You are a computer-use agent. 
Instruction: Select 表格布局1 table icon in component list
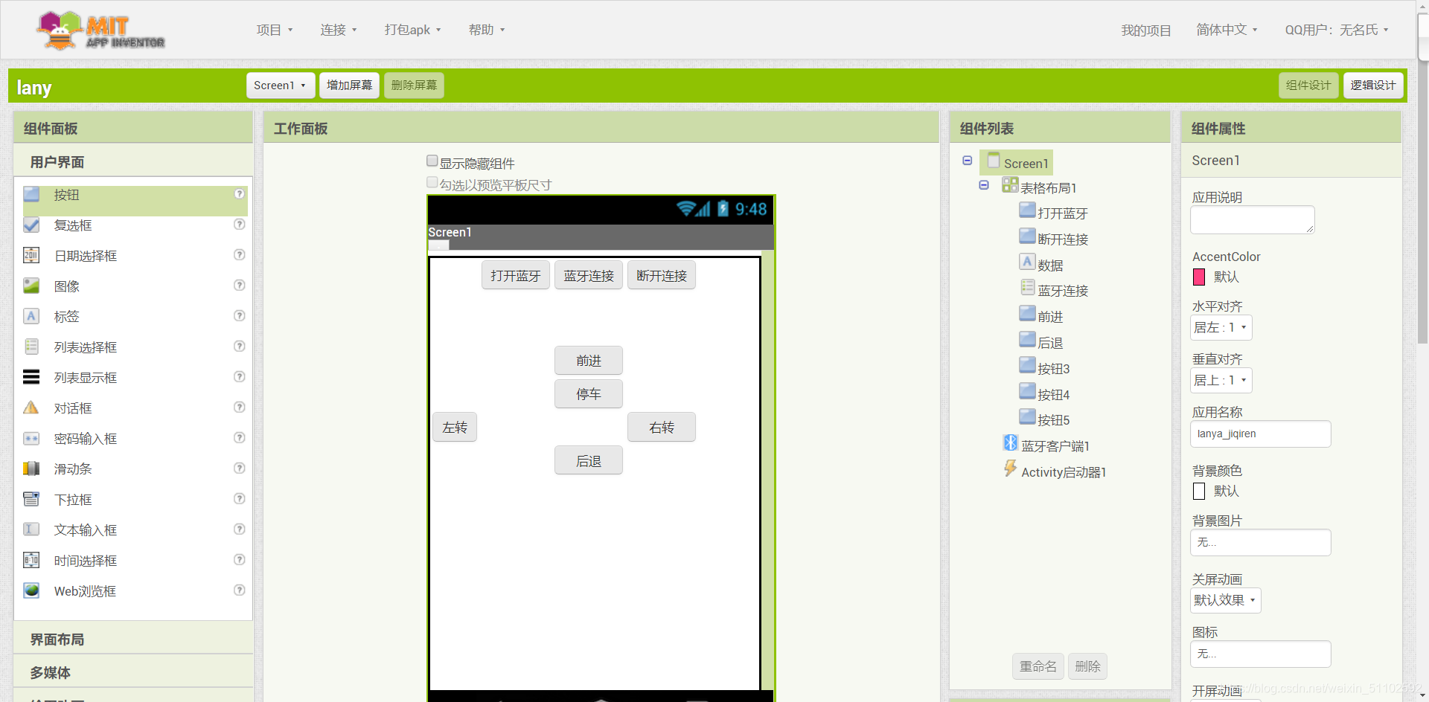point(1010,185)
